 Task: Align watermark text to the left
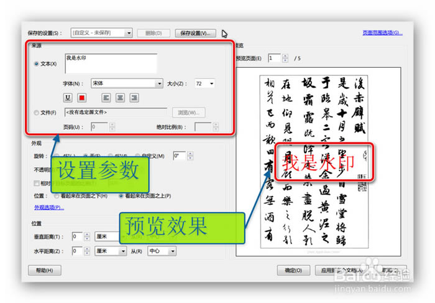point(106,98)
